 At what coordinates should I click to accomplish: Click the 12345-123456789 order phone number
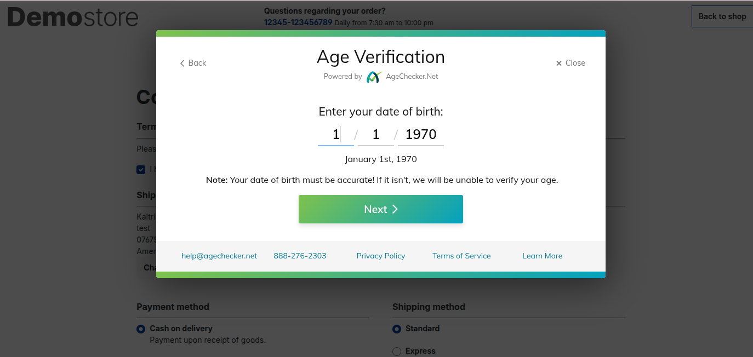298,22
